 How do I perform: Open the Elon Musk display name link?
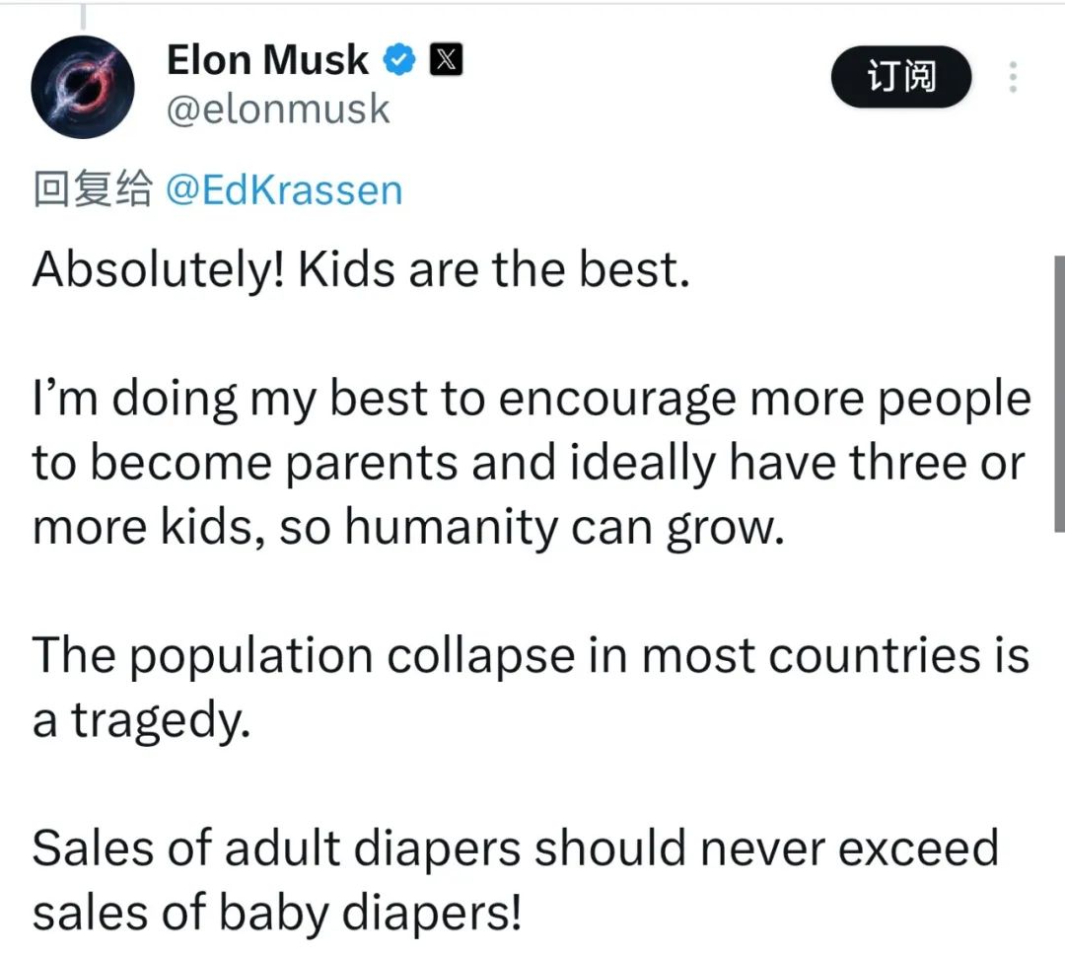pyautogui.click(x=267, y=60)
